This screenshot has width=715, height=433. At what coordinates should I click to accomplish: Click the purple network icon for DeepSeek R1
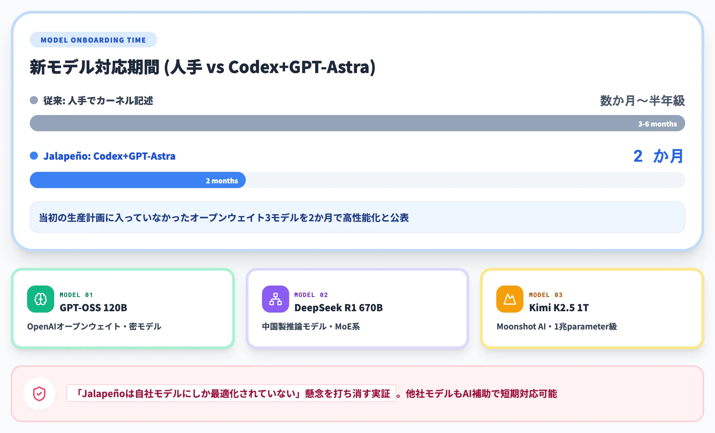pos(275,299)
